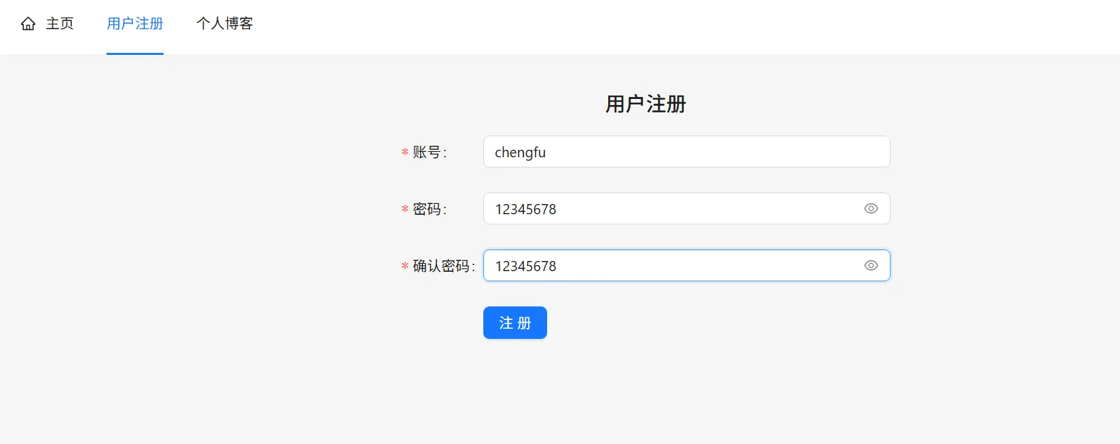Click the 账号 input field containing chengfu
Screen dimensions: 1120x444
click(686, 152)
